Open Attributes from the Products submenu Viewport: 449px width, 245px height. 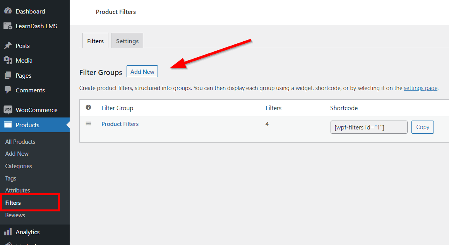click(17, 190)
